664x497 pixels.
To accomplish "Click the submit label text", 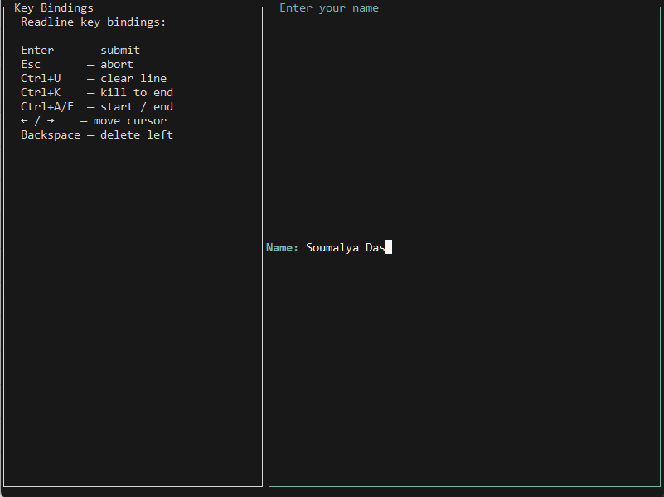I will pos(119,50).
